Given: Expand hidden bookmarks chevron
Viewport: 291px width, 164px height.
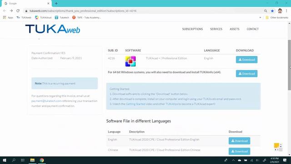Looking at the screenshot, I should (260, 17).
